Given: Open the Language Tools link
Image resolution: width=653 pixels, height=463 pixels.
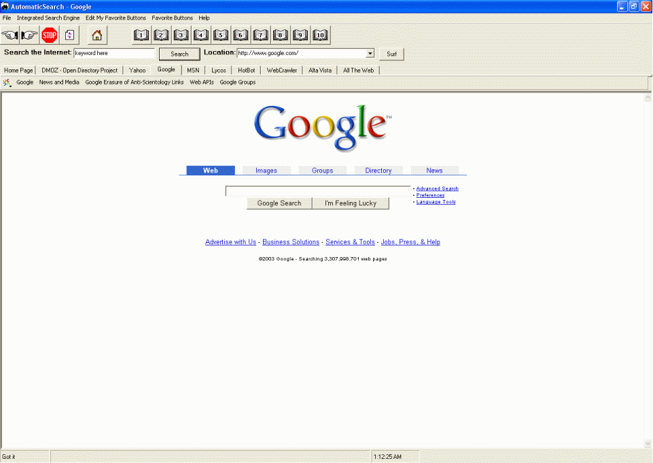Looking at the screenshot, I should (x=436, y=202).
